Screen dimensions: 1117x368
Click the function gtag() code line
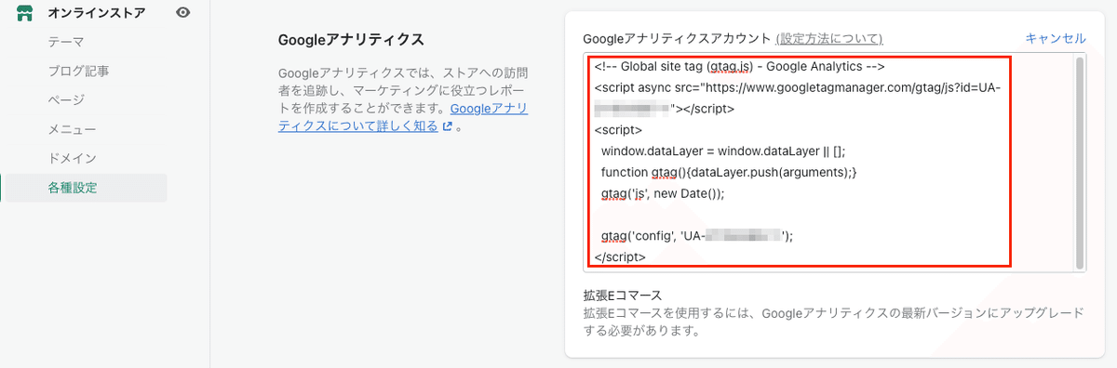729,173
